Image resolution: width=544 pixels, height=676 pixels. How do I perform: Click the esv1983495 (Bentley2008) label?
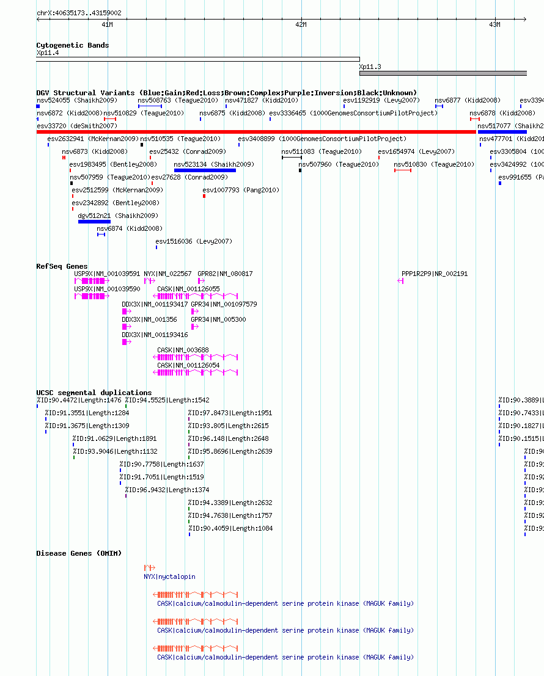pyautogui.click(x=113, y=165)
